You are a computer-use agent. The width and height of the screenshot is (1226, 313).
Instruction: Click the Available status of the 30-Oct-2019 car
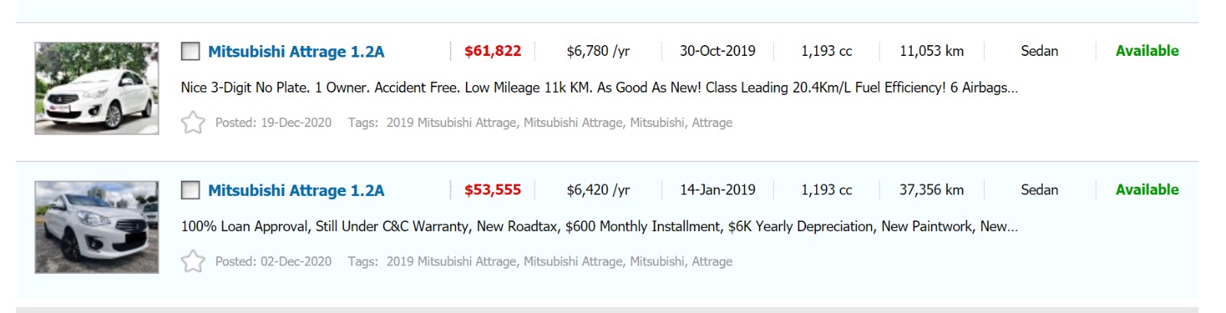tap(1146, 51)
